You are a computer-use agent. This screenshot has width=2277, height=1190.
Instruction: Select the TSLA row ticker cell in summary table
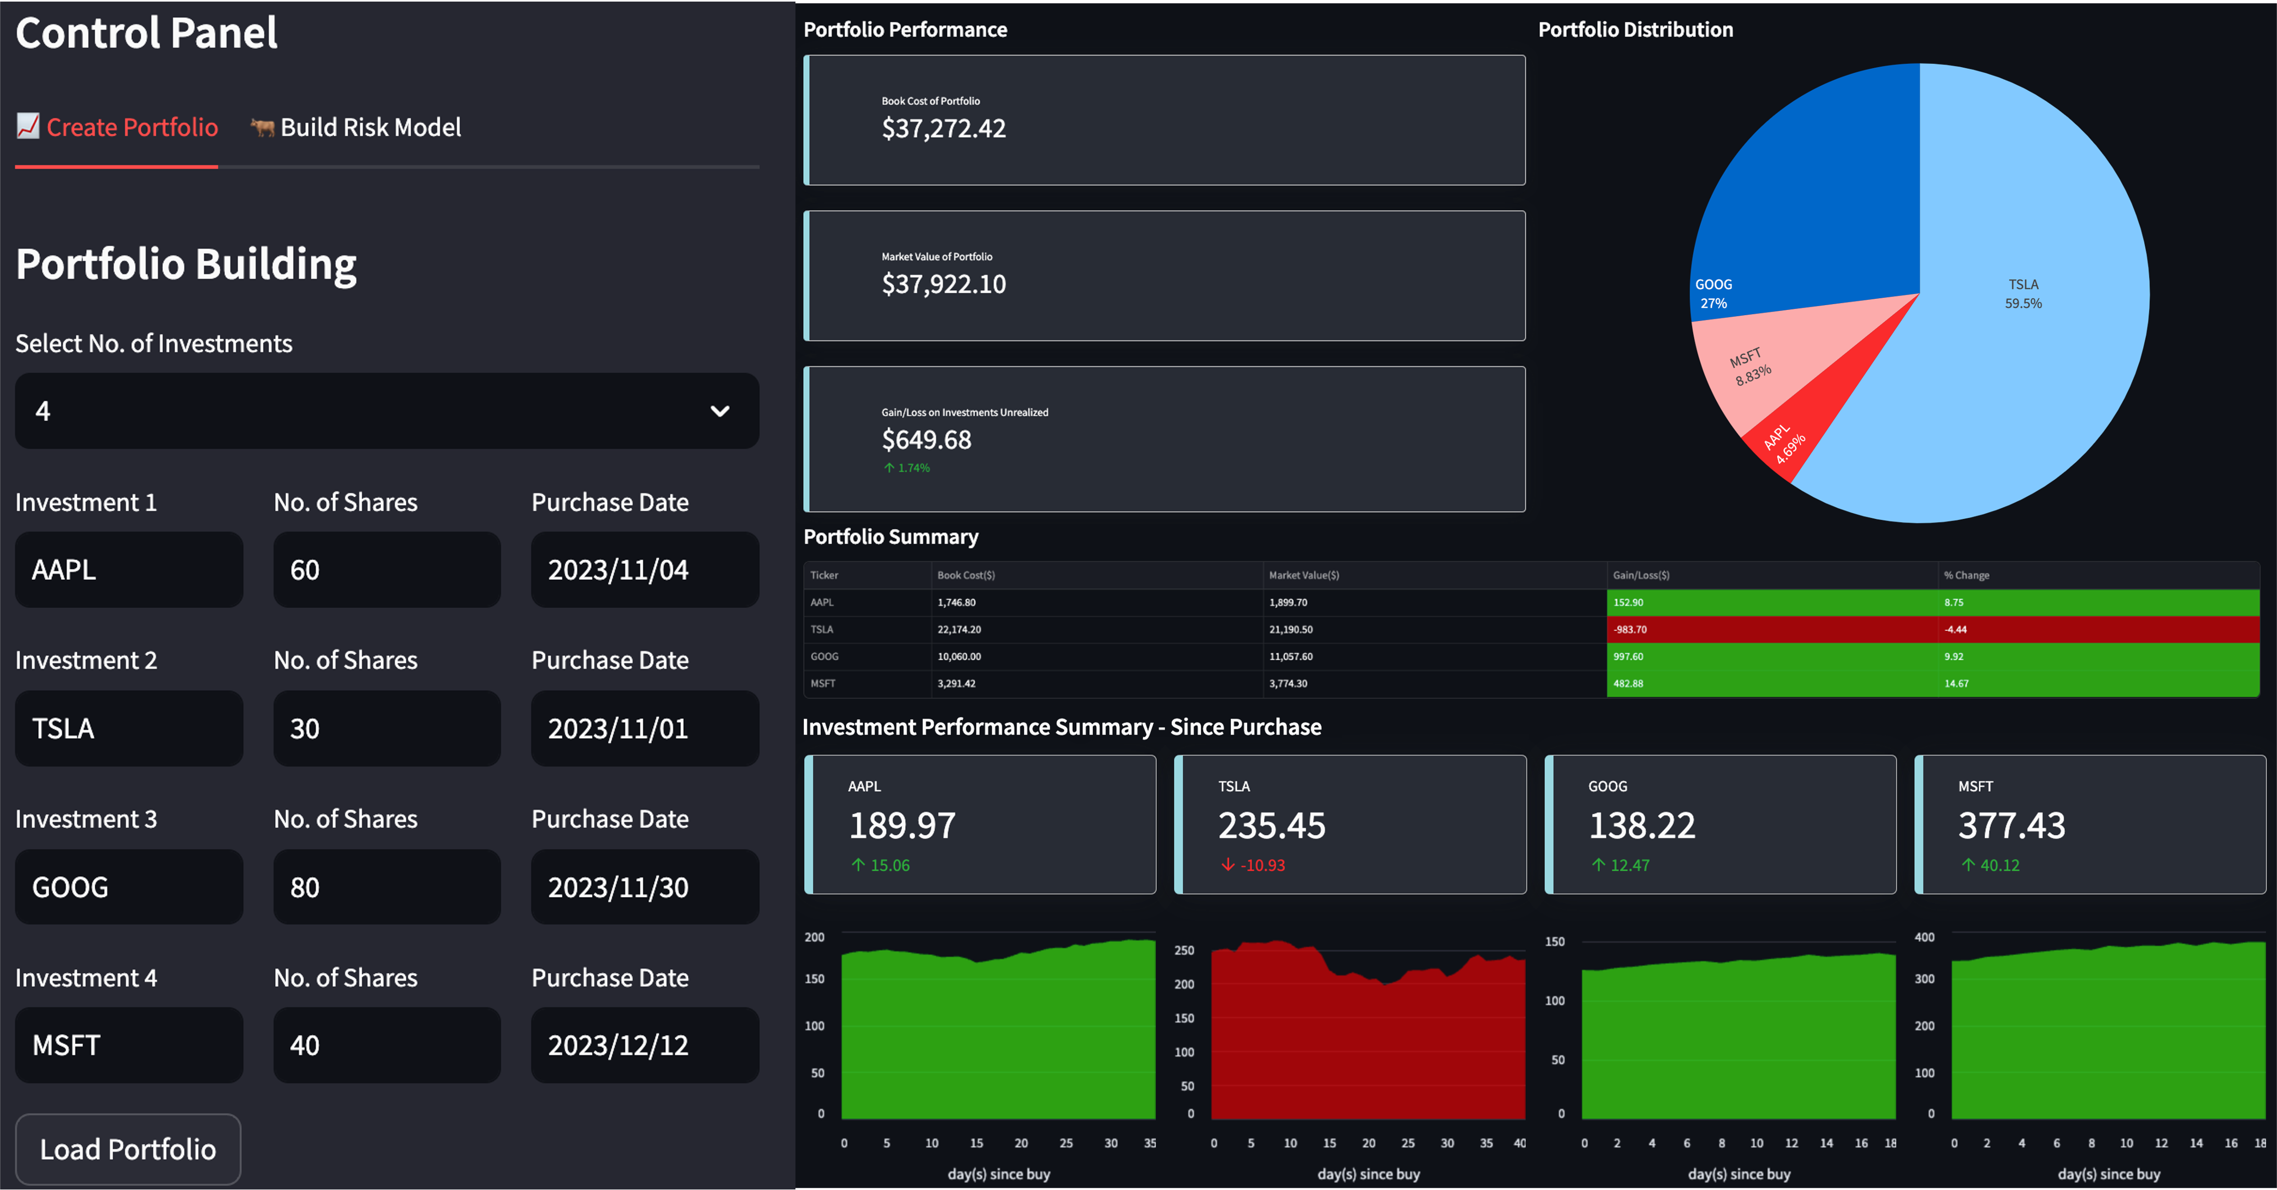click(867, 630)
